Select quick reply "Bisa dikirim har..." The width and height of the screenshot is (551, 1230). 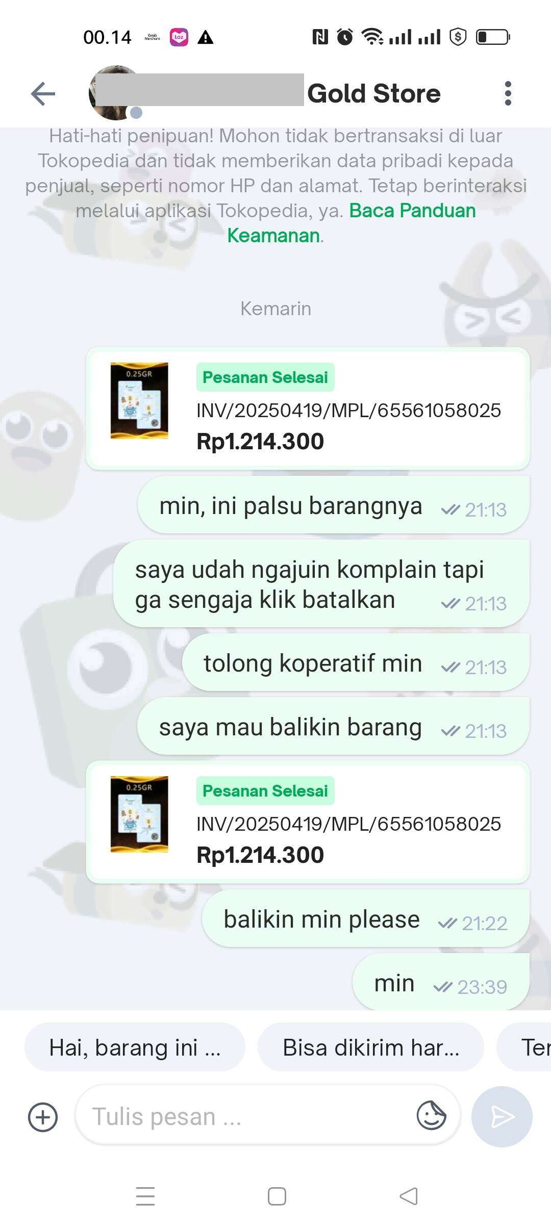click(371, 1048)
